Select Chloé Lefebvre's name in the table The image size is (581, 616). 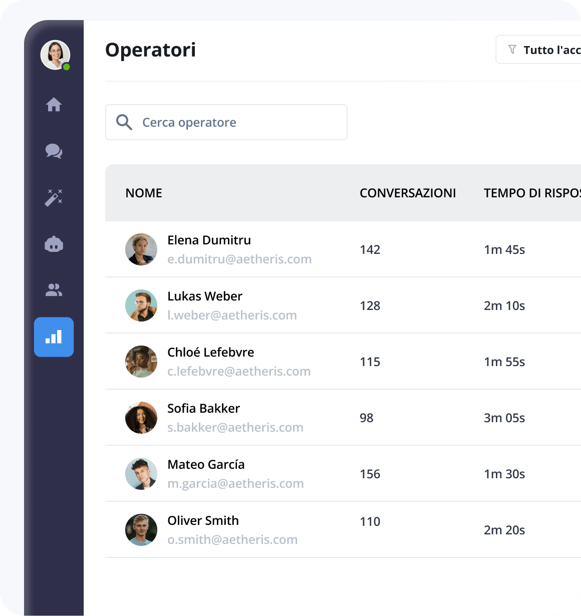pyautogui.click(x=210, y=352)
